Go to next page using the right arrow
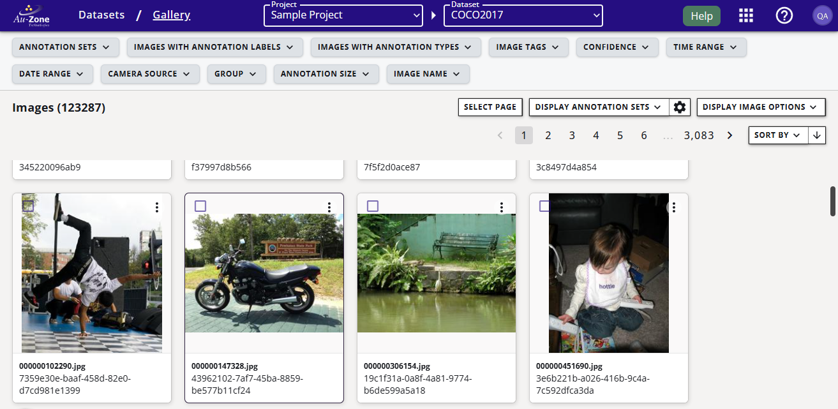838x409 pixels. click(x=730, y=135)
